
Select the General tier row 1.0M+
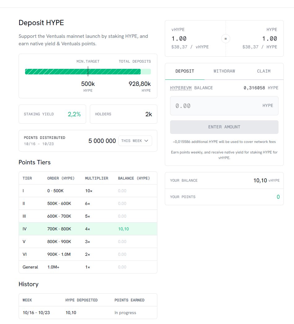click(88, 267)
